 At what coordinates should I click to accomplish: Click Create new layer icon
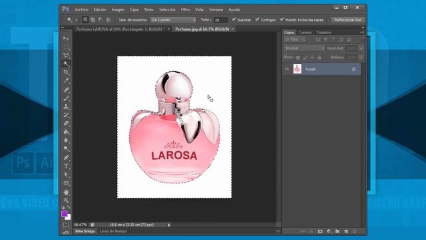click(346, 231)
